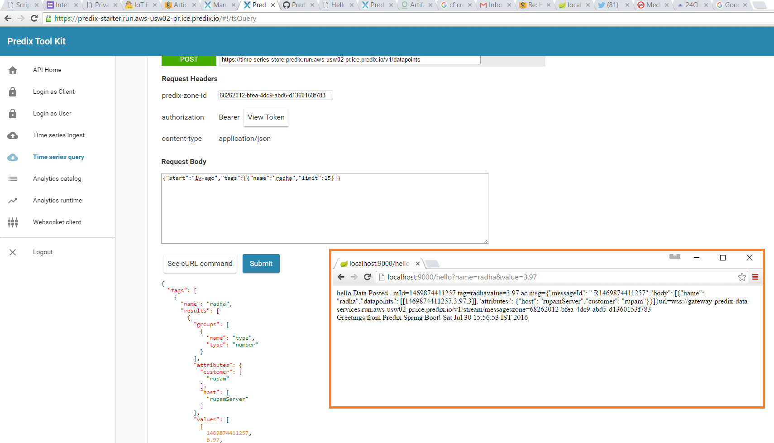Click the cloud upload icon for Time series ingest
Viewport: 774px width, 443px height.
pos(13,135)
